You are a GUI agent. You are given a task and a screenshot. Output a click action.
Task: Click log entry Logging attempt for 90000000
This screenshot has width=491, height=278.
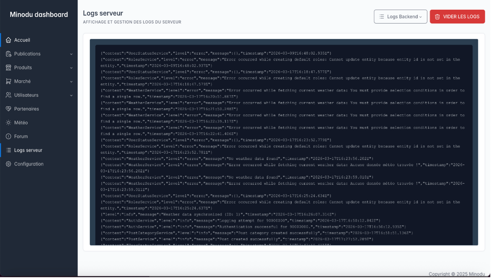click(240, 221)
